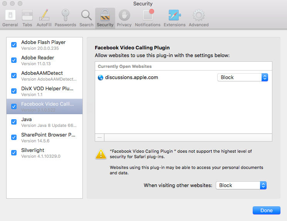Open the Notifications icon with red badge
This screenshot has width=287, height=221.
click(x=148, y=15)
